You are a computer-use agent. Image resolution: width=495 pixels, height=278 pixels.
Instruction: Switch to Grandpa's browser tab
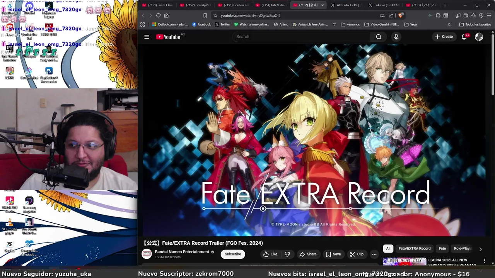click(x=195, y=5)
